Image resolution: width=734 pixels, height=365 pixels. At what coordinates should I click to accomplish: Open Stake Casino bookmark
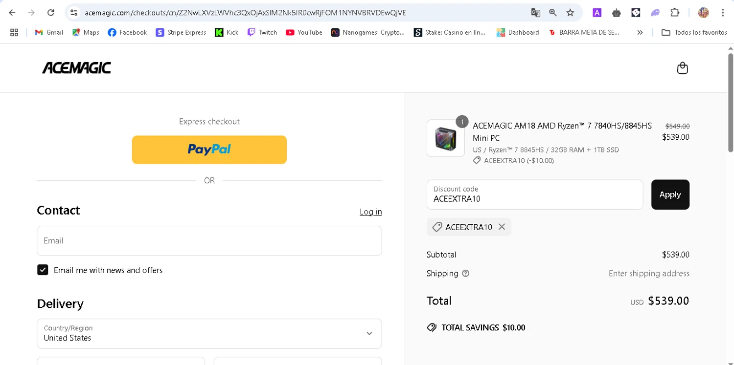coord(450,32)
